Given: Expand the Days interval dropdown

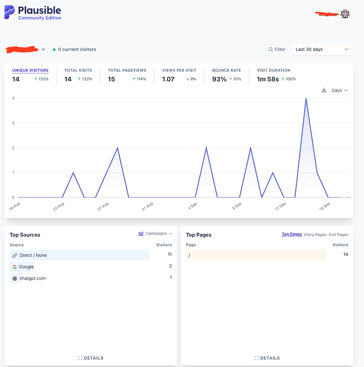Looking at the screenshot, I should tap(339, 90).
